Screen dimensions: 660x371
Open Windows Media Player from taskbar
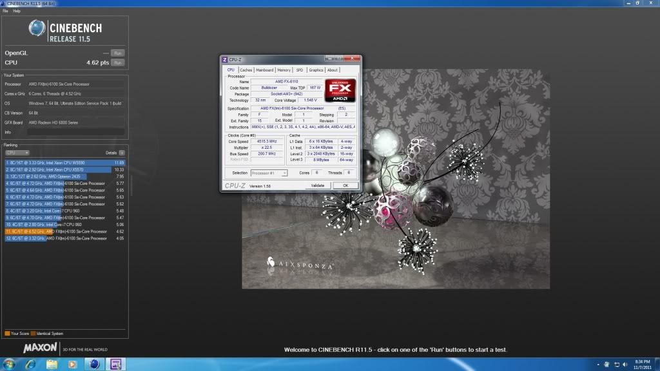click(72, 365)
